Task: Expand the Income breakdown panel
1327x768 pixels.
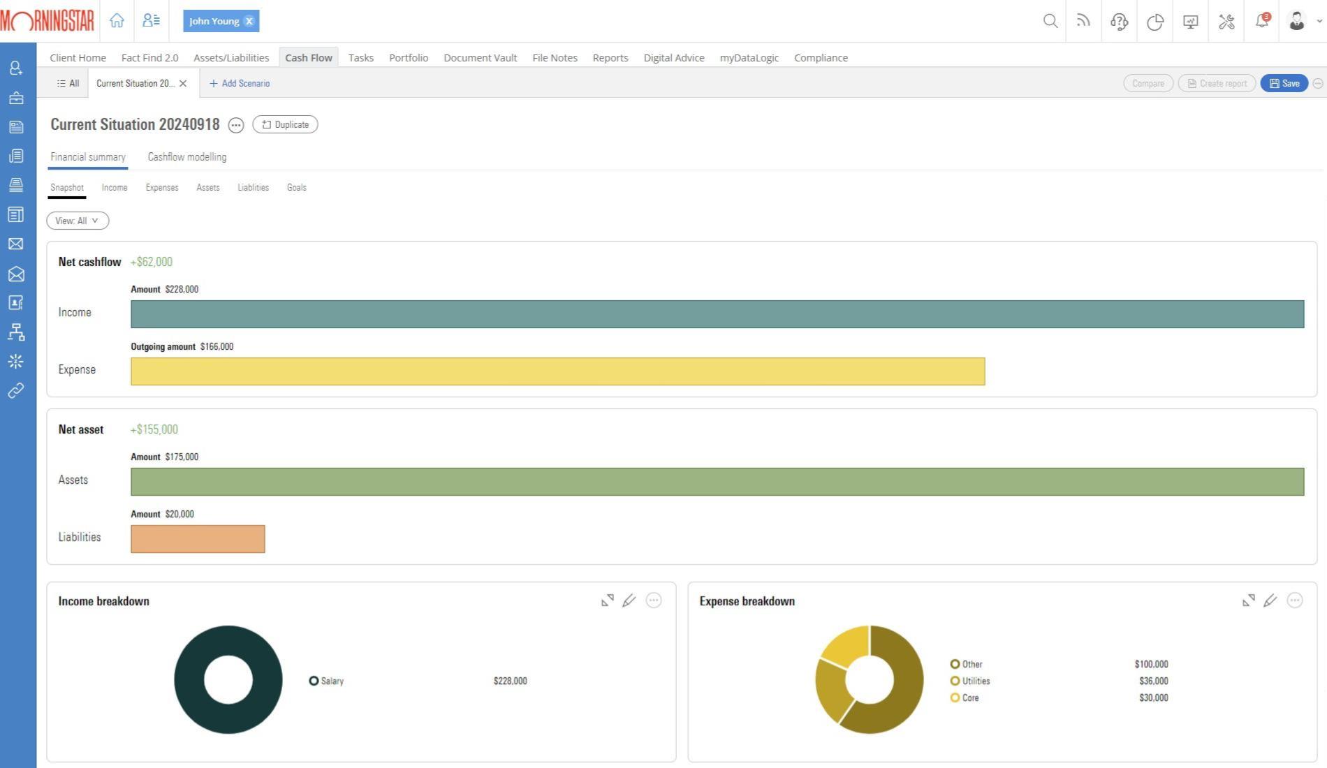Action: click(608, 600)
